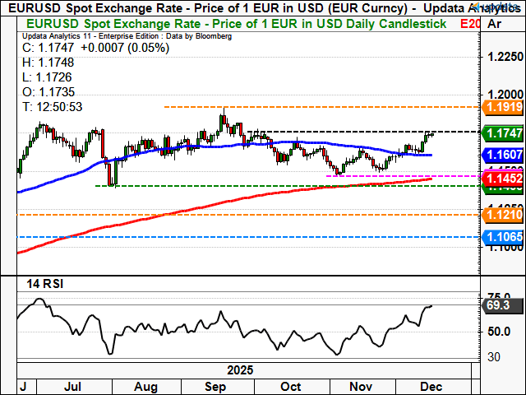
Task: Click the September peak candlestick
Action: tap(223, 118)
